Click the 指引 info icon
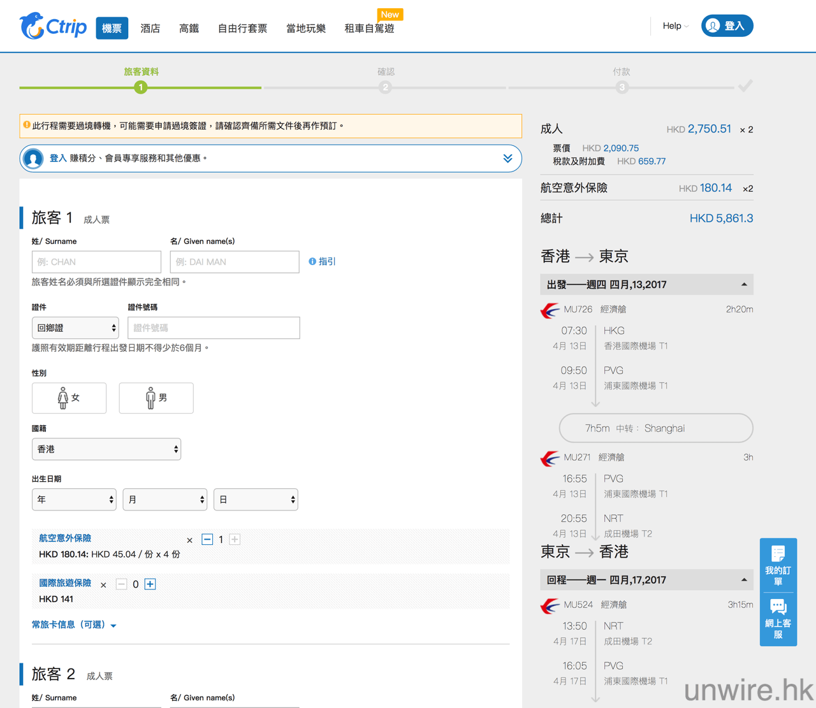Viewport: 816px width, 708px height. pyautogui.click(x=312, y=261)
